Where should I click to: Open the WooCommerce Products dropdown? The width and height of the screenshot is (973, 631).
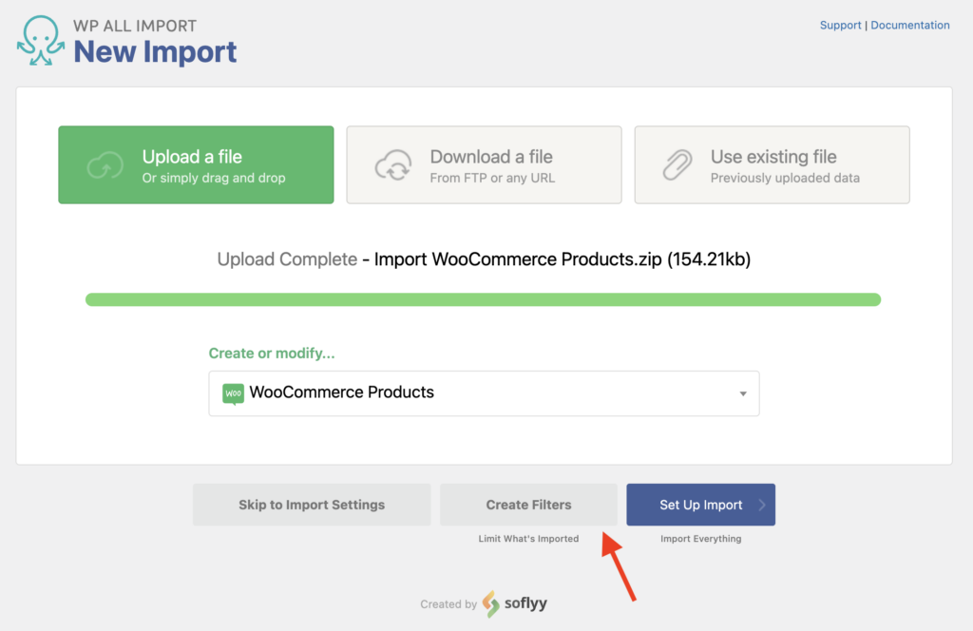click(x=484, y=392)
